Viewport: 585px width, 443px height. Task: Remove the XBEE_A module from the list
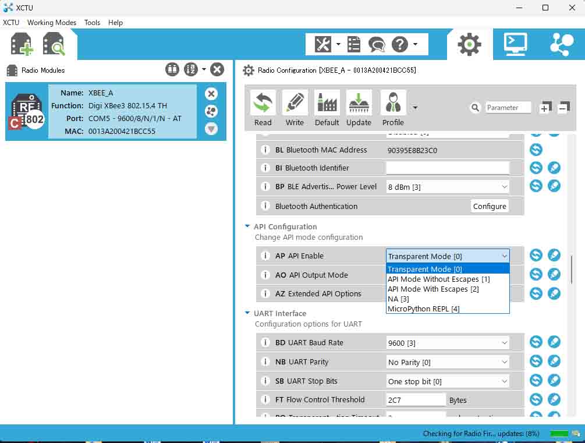211,94
